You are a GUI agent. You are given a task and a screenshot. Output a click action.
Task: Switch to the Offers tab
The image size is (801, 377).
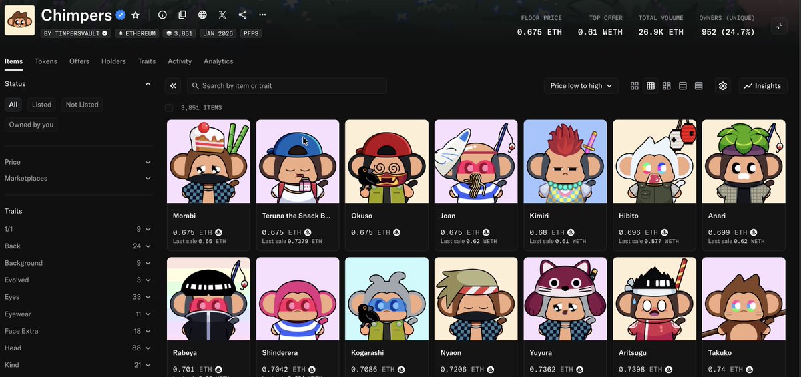point(79,61)
